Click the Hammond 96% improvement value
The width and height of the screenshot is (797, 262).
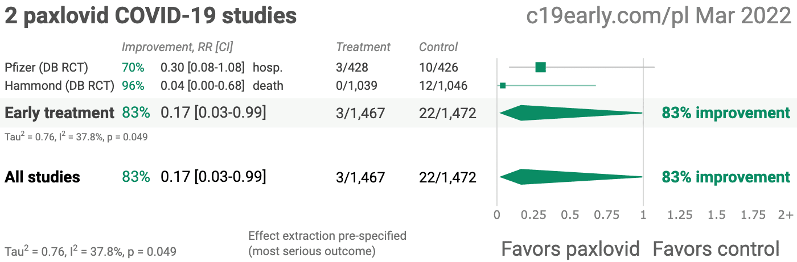pos(133,86)
